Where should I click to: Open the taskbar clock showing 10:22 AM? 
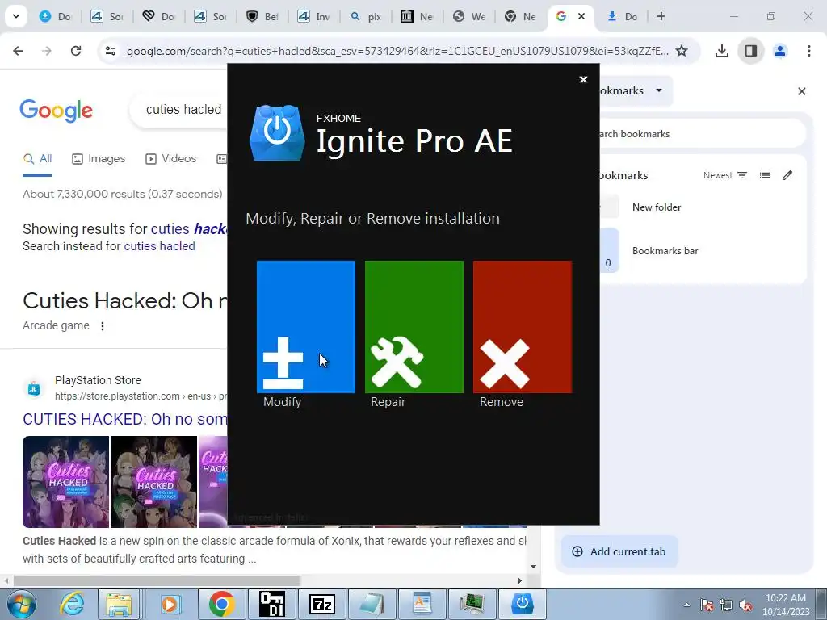786,604
